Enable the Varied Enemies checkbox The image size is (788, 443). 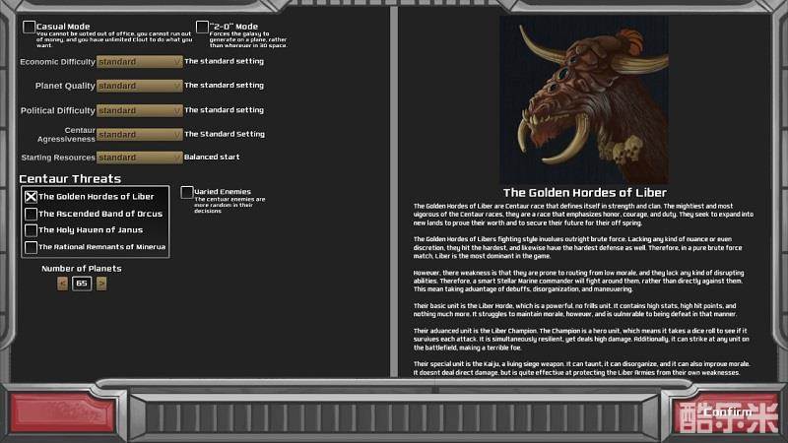point(187,192)
